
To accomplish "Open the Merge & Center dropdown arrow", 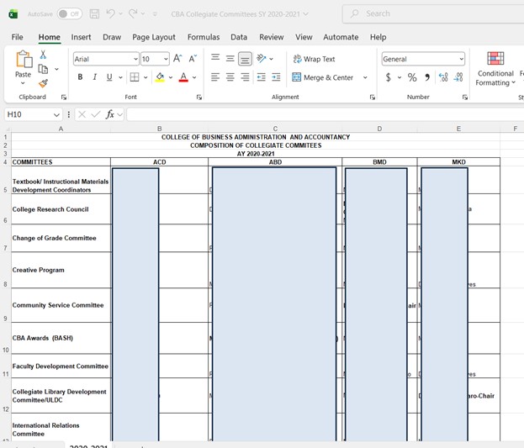I will [x=365, y=77].
